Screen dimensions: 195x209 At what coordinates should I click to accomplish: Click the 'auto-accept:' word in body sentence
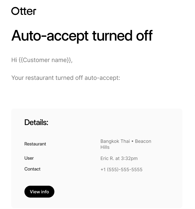(x=102, y=78)
